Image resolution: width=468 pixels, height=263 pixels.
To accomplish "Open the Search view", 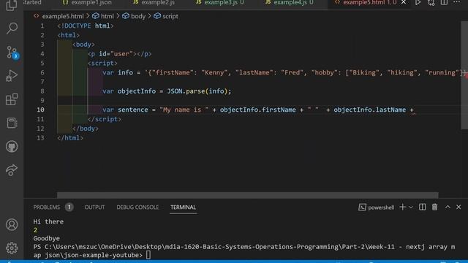I will tap(12, 28).
